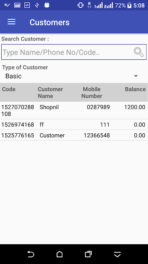Sort by the Code column header

(9, 89)
